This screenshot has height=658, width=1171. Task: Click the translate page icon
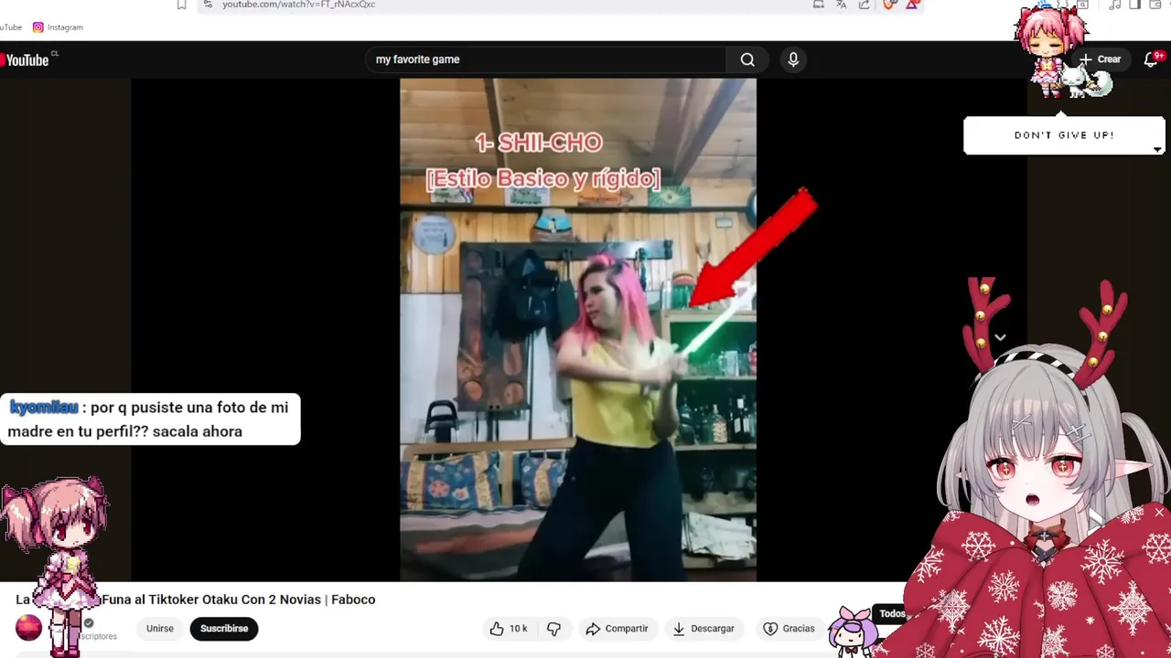[x=842, y=5]
